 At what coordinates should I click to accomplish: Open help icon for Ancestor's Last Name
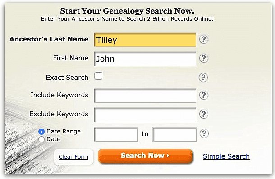204,39
